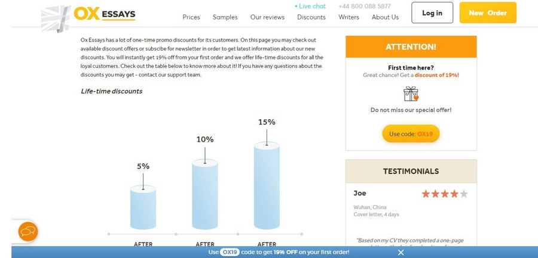The width and height of the screenshot is (538, 258).
Task: Close the blue promo banner
Action: (401, 253)
